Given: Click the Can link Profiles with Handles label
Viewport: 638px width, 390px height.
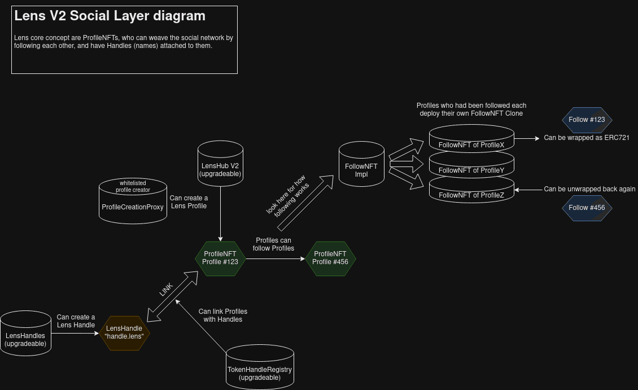Looking at the screenshot, I should pos(223,315).
